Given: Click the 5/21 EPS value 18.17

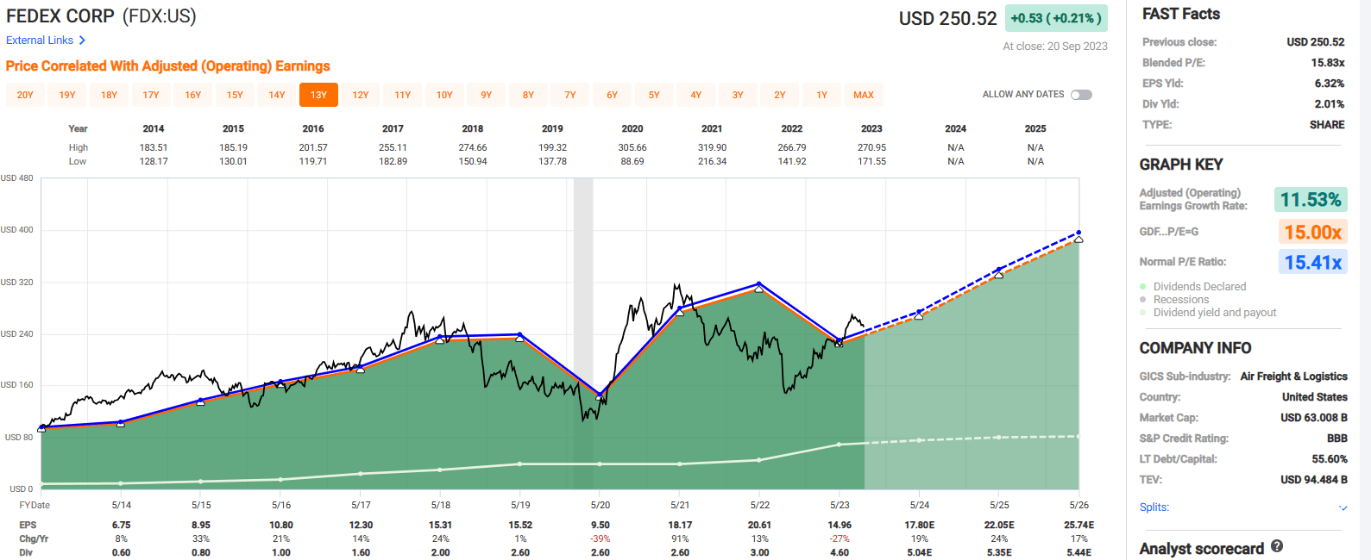Looking at the screenshot, I should [680, 525].
